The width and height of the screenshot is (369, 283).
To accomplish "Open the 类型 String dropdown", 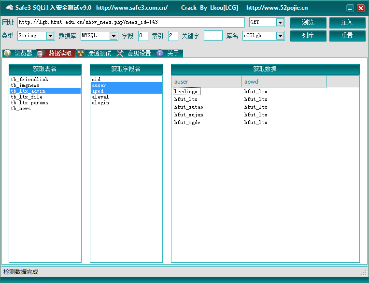I will [x=50, y=36].
